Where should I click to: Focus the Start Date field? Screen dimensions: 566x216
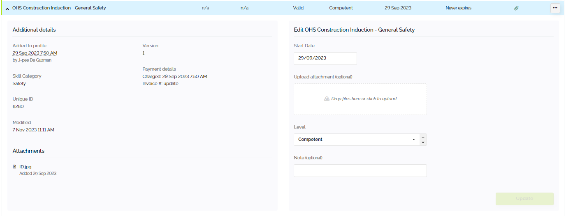pyautogui.click(x=325, y=58)
